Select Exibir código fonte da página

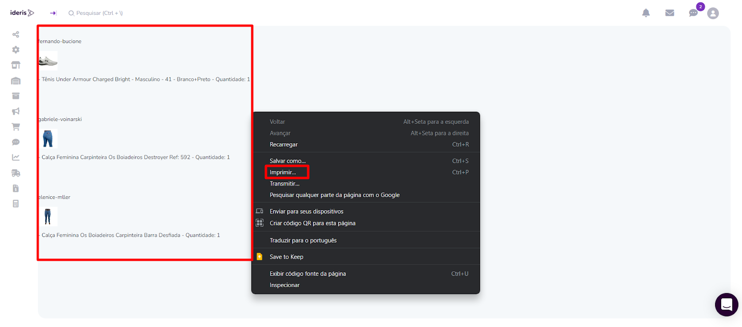[365, 274]
